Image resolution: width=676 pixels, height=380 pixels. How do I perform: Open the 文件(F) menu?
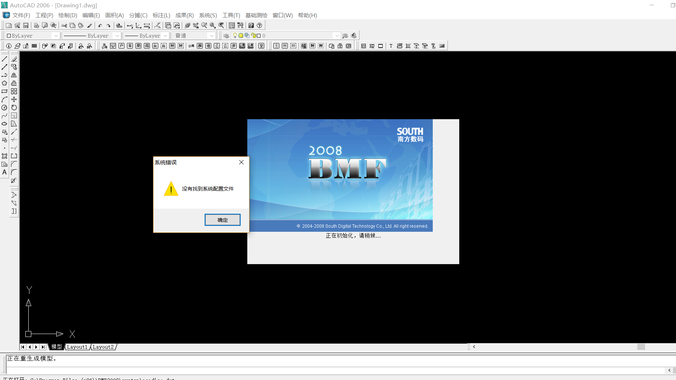pyautogui.click(x=21, y=15)
